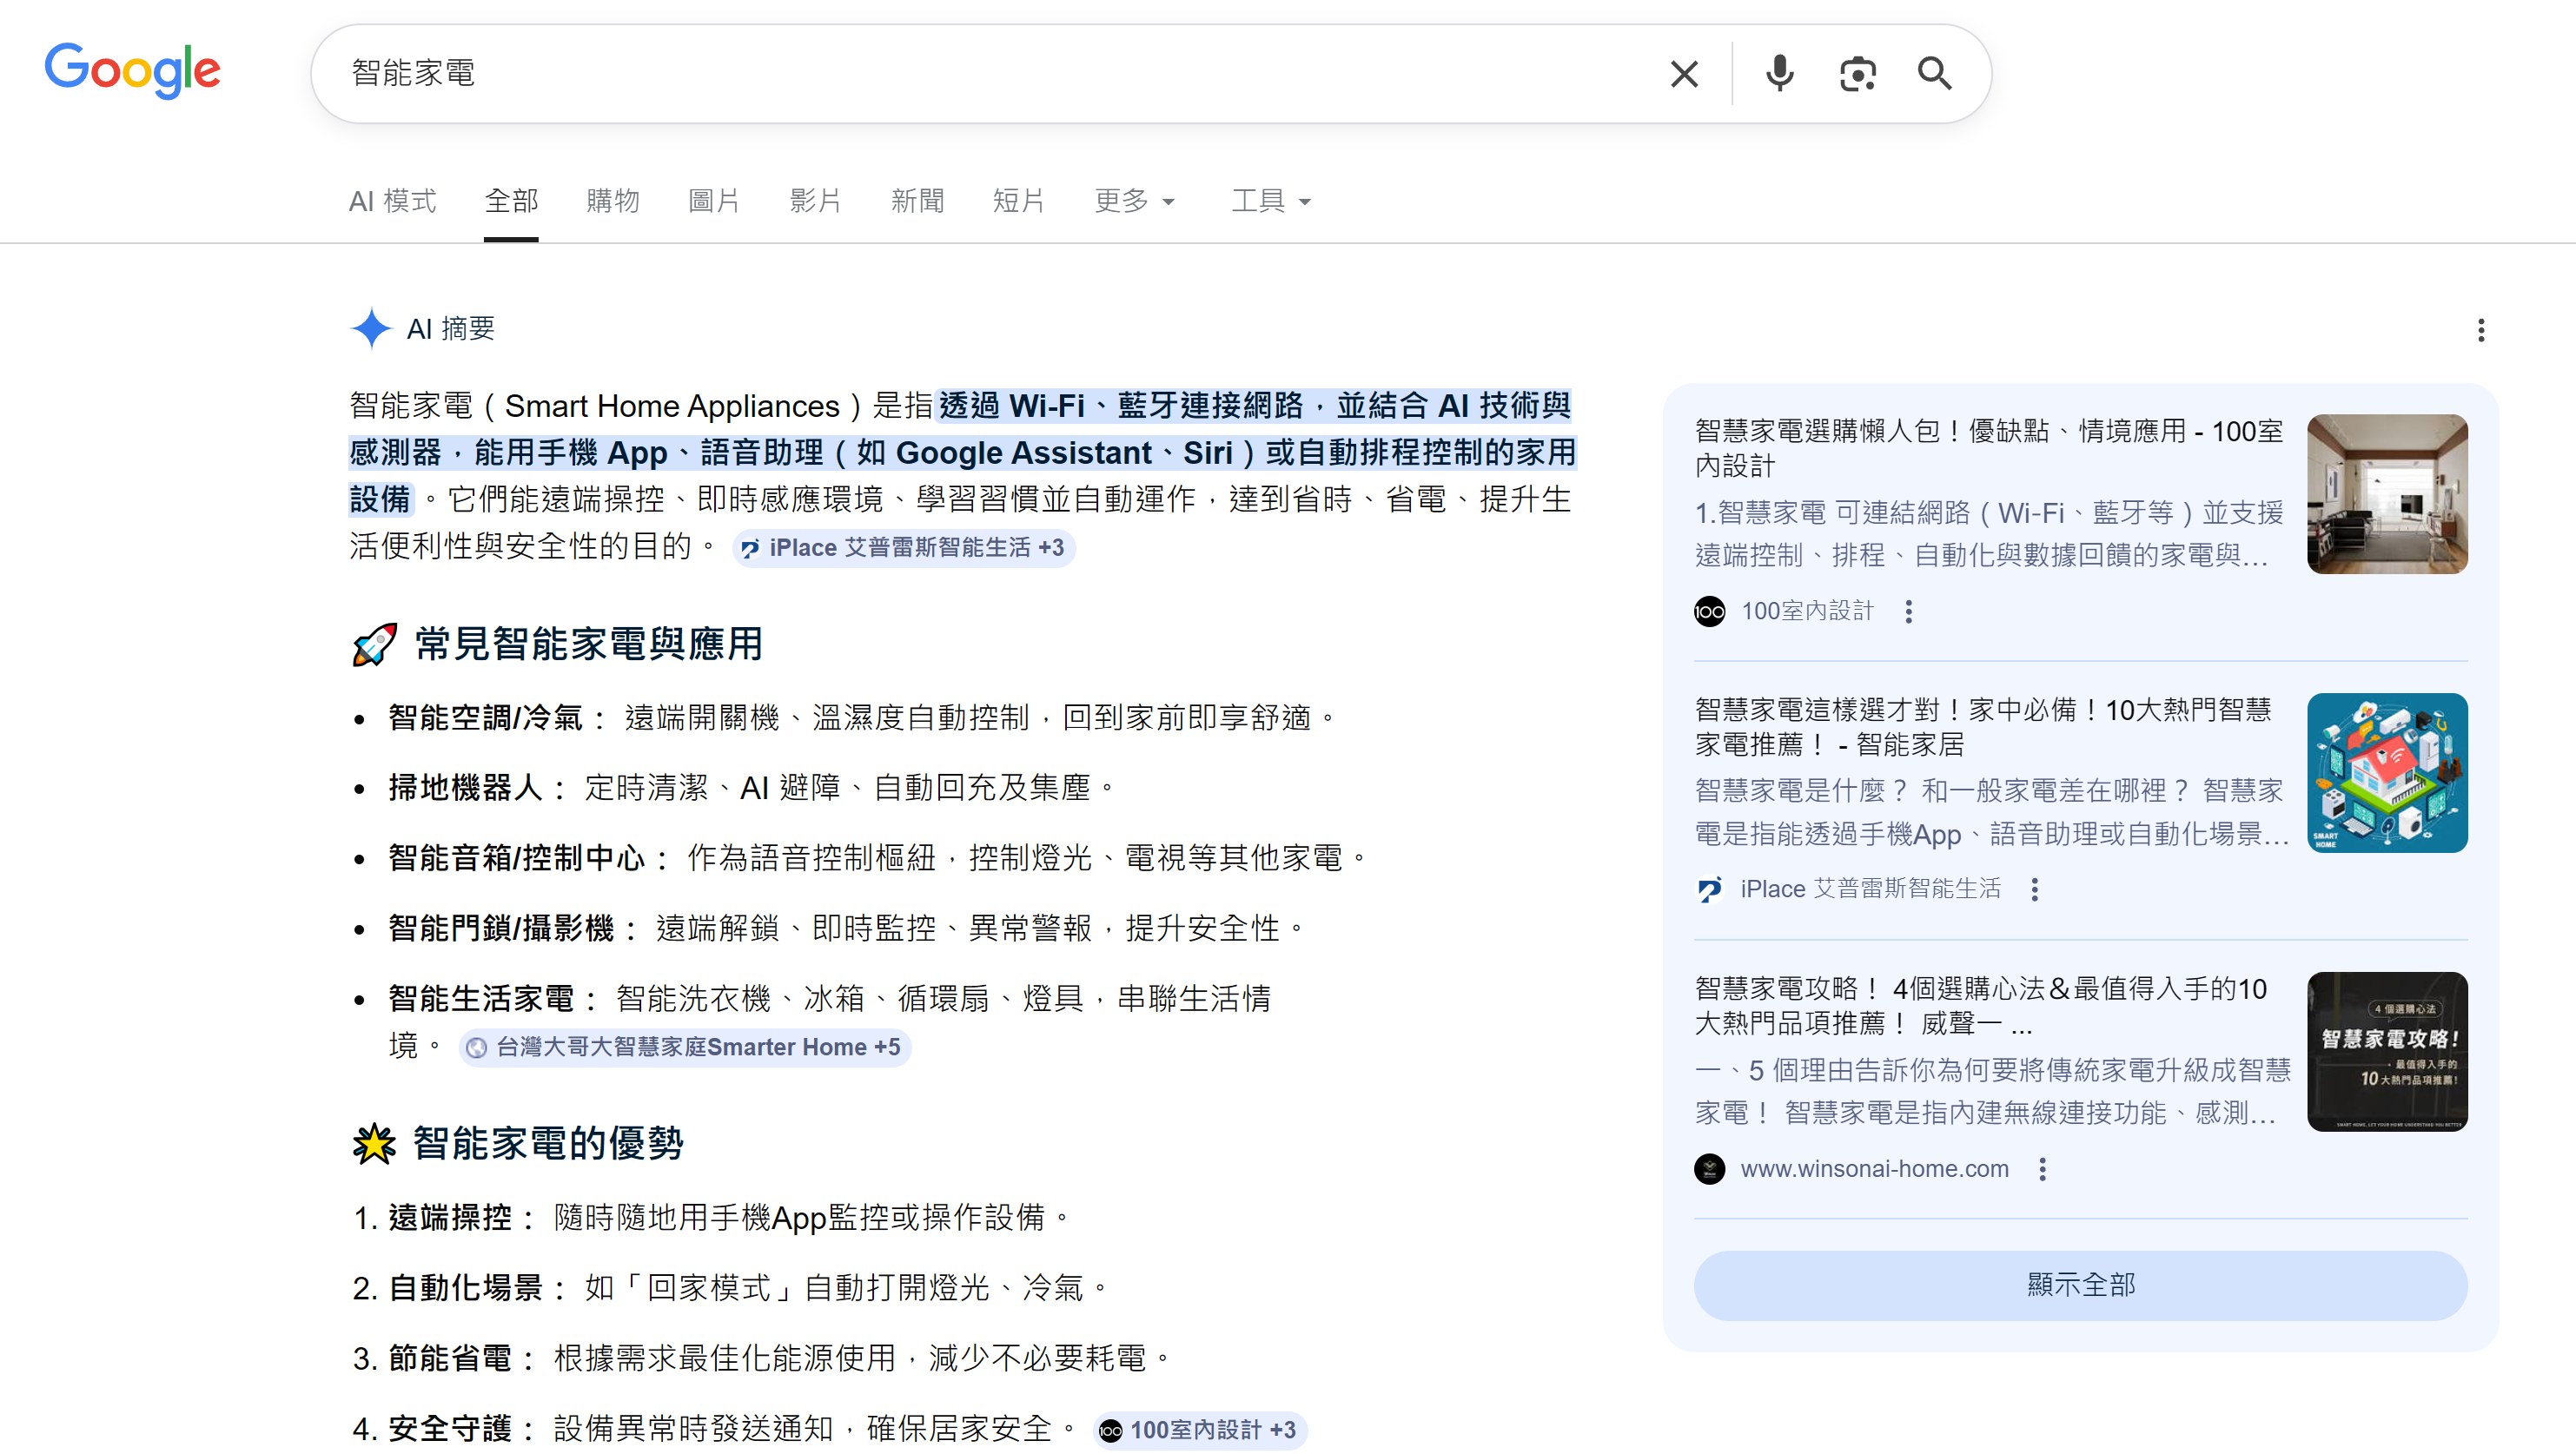The image size is (2576, 1454).
Task: Clear the search box with X icon
Action: (x=1684, y=74)
